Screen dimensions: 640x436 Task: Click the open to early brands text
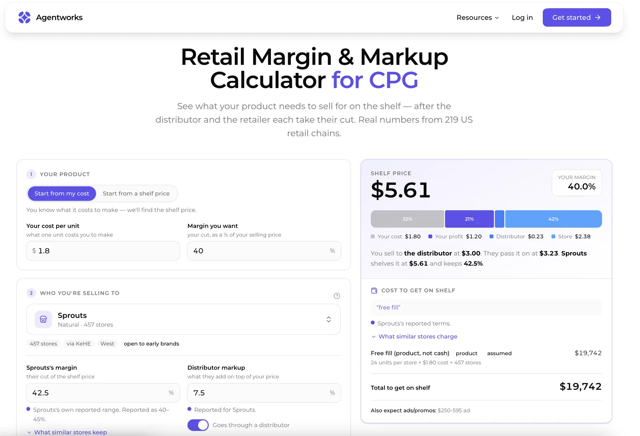click(x=152, y=344)
